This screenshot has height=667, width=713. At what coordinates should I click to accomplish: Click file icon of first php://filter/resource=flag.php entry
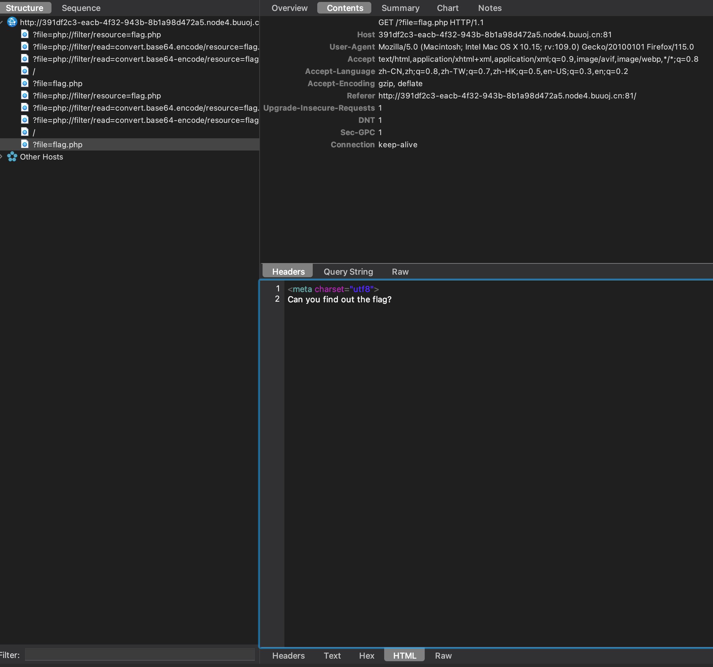[x=25, y=34]
